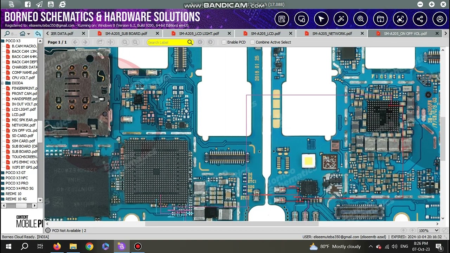Open Google Chrome from the taskbar
The height and width of the screenshot is (253, 450).
pyautogui.click(x=89, y=246)
